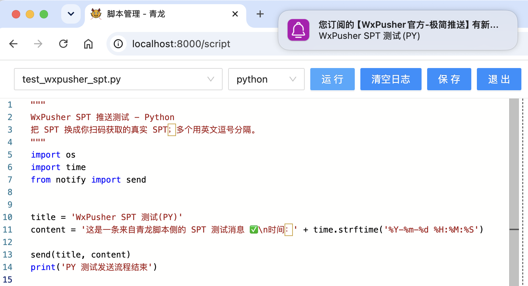Click the highlighted semicolon after SPT on line 3

(x=172, y=130)
